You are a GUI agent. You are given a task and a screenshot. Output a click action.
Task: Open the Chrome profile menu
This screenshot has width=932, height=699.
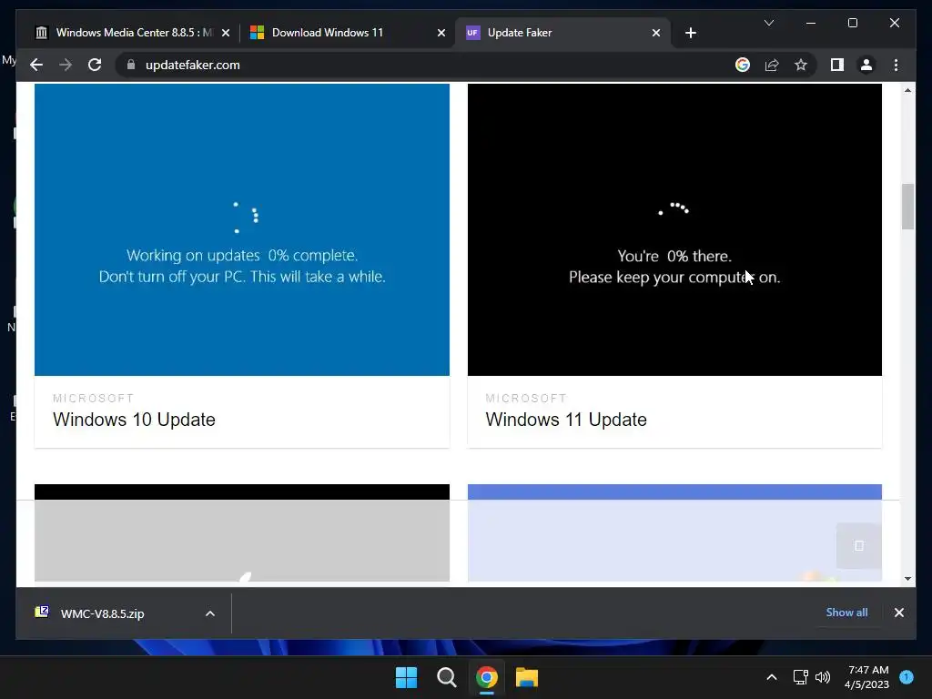pos(866,65)
